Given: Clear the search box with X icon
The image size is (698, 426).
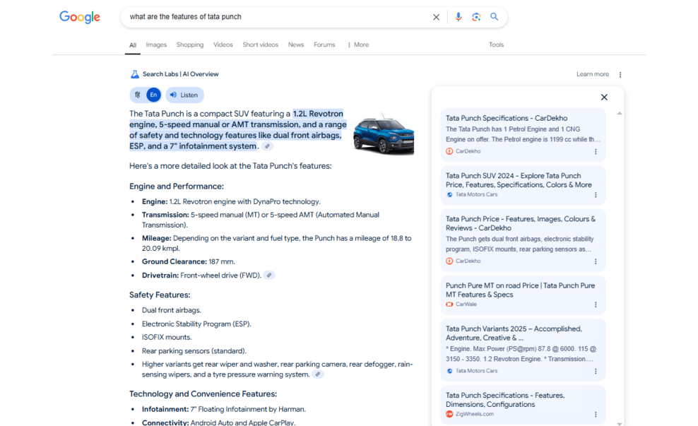Looking at the screenshot, I should click(x=436, y=17).
